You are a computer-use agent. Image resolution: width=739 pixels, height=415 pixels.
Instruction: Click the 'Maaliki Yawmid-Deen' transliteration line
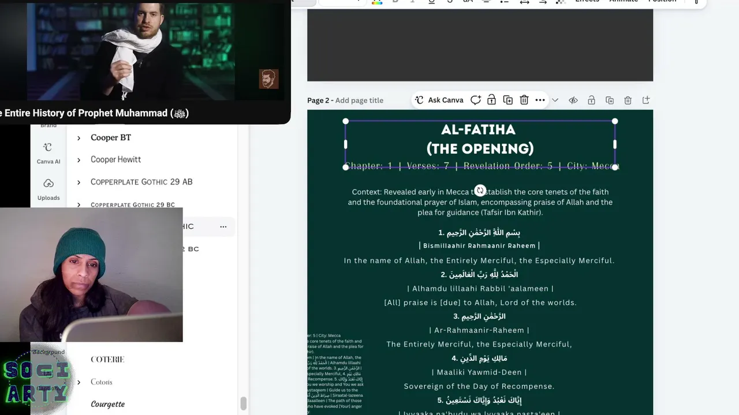(x=479, y=372)
